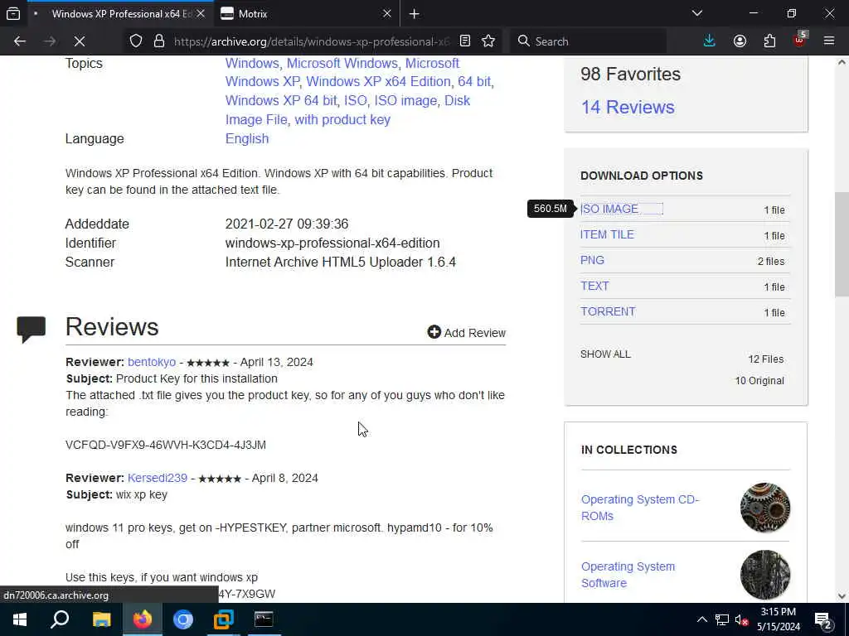This screenshot has width=849, height=636.
Task: Download the ISO IMAGE file
Action: click(609, 209)
